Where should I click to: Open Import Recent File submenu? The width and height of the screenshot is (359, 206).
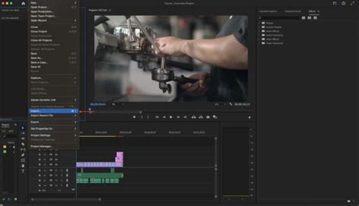click(53, 116)
